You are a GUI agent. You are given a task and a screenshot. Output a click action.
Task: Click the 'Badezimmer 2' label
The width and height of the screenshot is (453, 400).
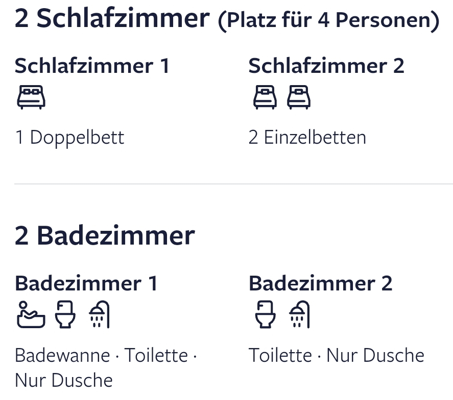(x=320, y=283)
